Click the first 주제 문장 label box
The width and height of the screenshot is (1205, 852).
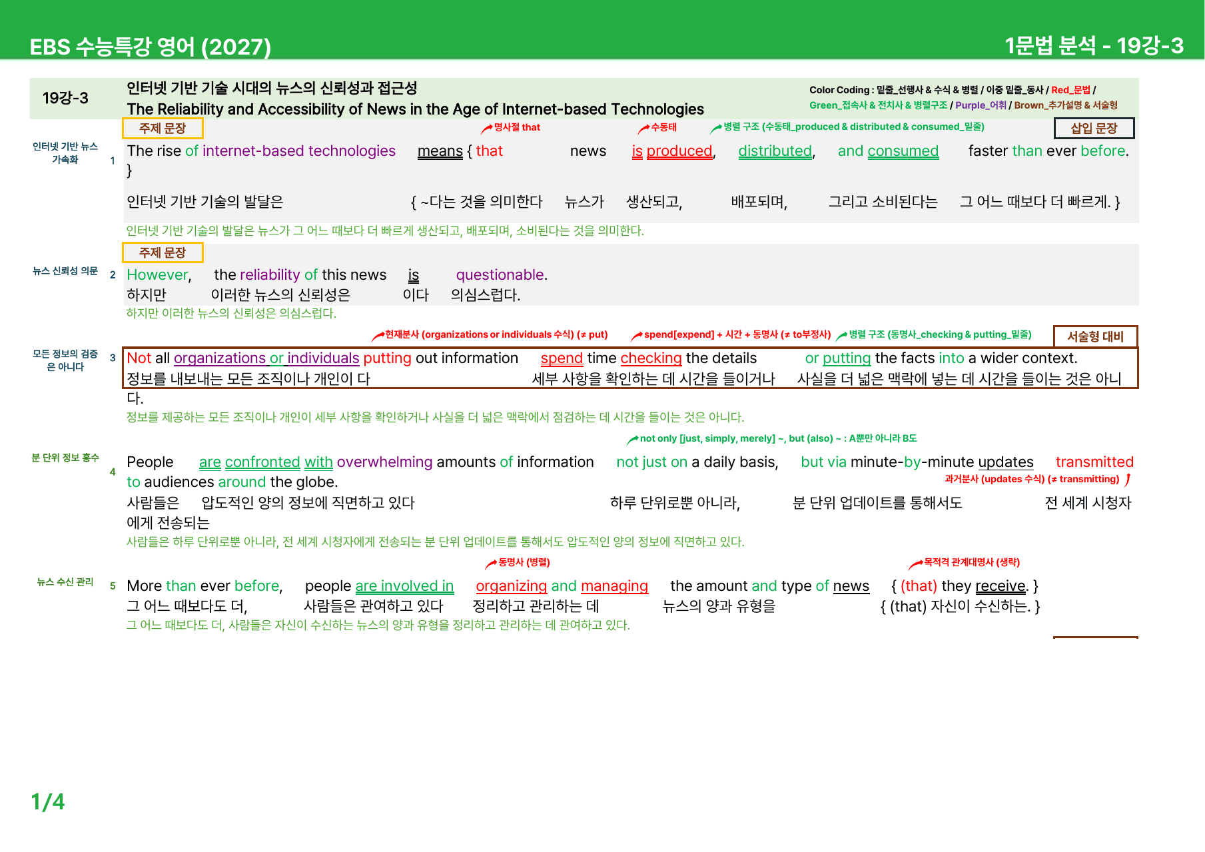163,128
